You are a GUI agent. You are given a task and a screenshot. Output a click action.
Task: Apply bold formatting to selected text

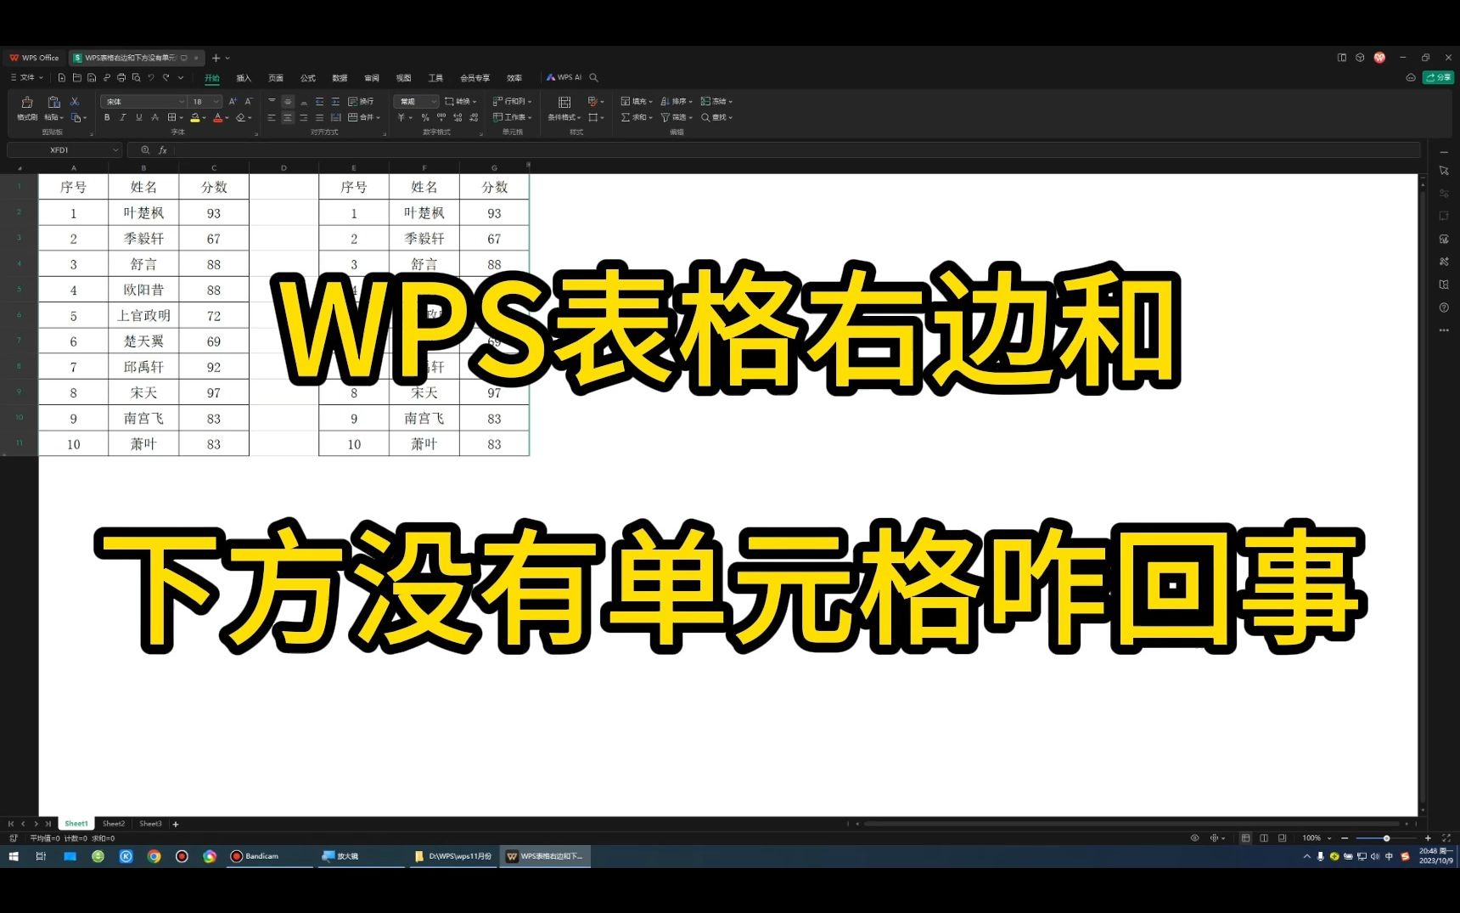(x=107, y=116)
